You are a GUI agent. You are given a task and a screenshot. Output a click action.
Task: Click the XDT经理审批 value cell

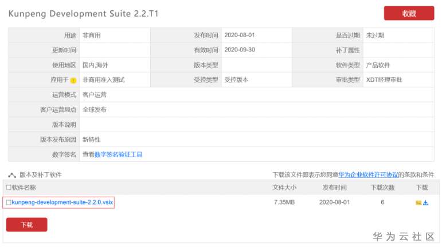pyautogui.click(x=384, y=80)
